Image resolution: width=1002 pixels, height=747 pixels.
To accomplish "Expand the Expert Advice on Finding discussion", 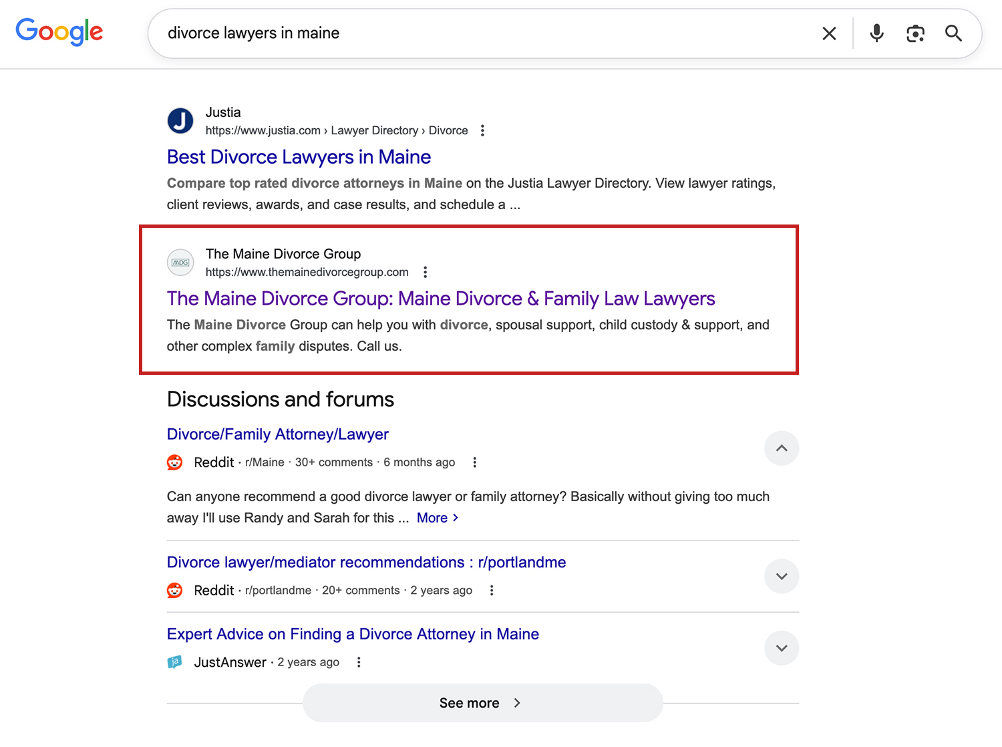I will 782,648.
